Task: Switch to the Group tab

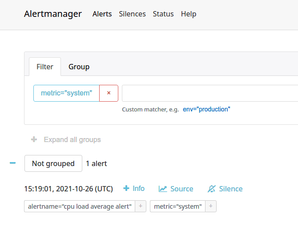Action: (79, 67)
